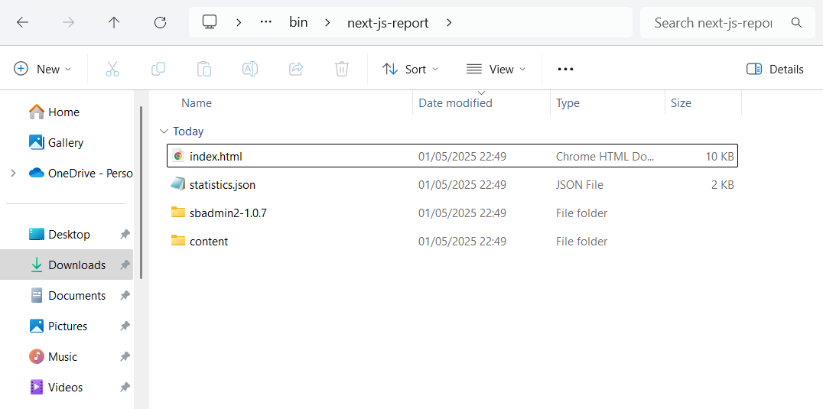Click the JSON File type cell
The image size is (823, 409).
point(580,184)
